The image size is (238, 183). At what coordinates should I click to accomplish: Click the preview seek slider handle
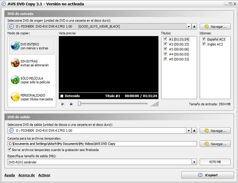(79, 104)
